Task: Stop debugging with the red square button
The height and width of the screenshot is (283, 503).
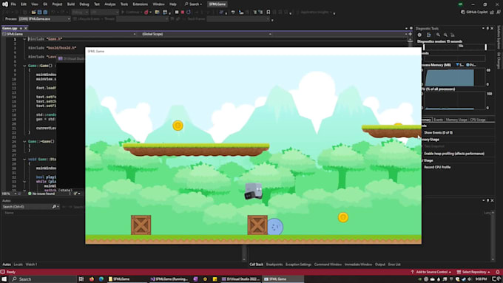Action: (183, 12)
